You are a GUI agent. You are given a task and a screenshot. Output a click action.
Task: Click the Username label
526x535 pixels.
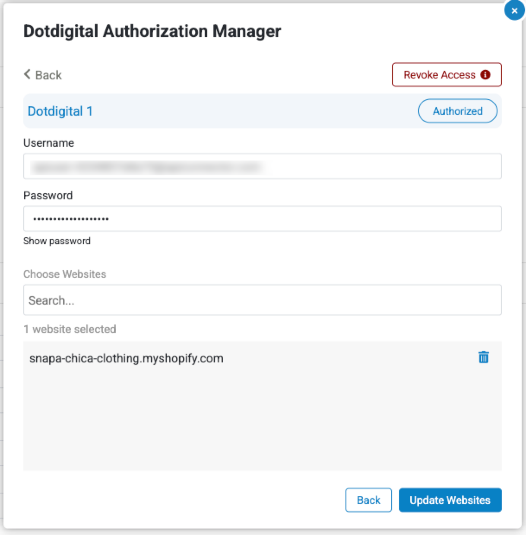point(49,143)
